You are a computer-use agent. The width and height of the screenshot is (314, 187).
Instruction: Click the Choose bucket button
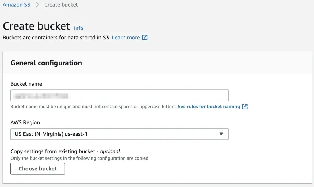pyautogui.click(x=37, y=168)
